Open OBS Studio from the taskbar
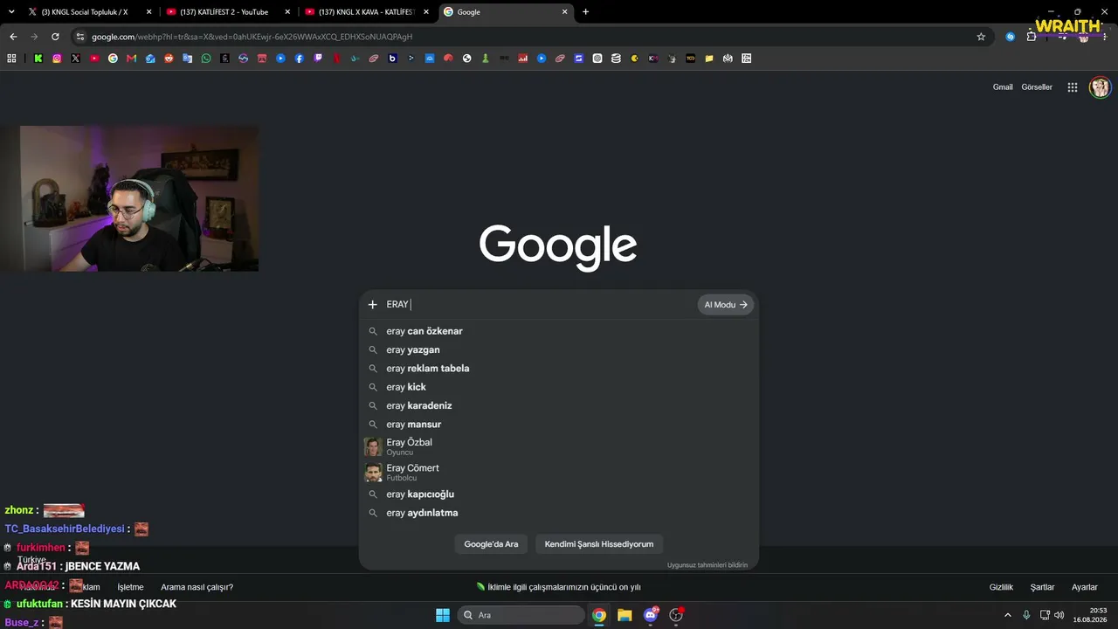The height and width of the screenshot is (629, 1118). (676, 615)
